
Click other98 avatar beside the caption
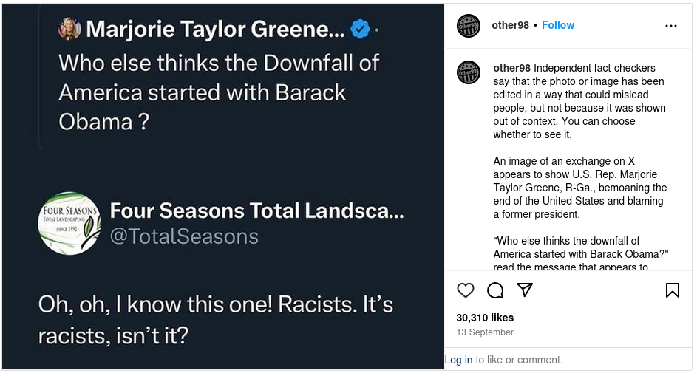click(469, 72)
